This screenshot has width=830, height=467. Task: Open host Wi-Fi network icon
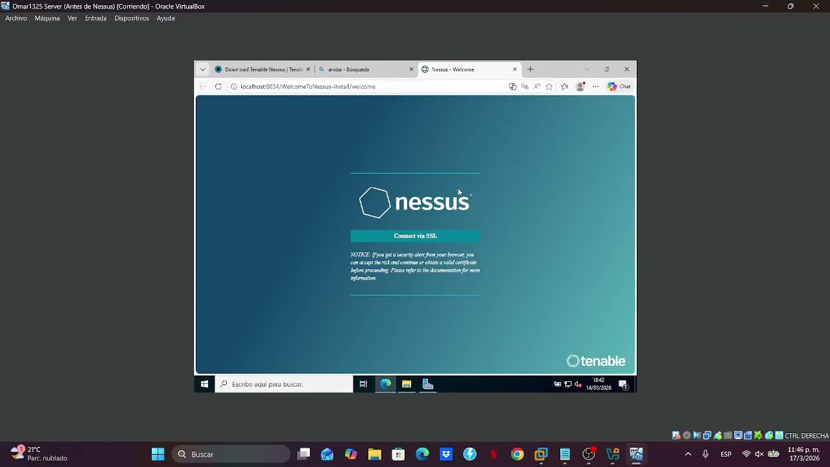(x=746, y=454)
